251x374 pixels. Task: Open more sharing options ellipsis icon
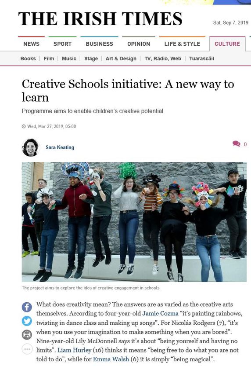[x=27, y=349]
